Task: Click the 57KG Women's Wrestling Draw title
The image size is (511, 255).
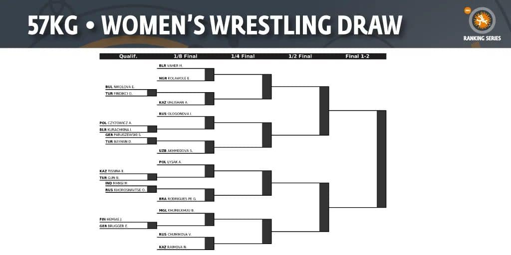Action: [x=215, y=24]
